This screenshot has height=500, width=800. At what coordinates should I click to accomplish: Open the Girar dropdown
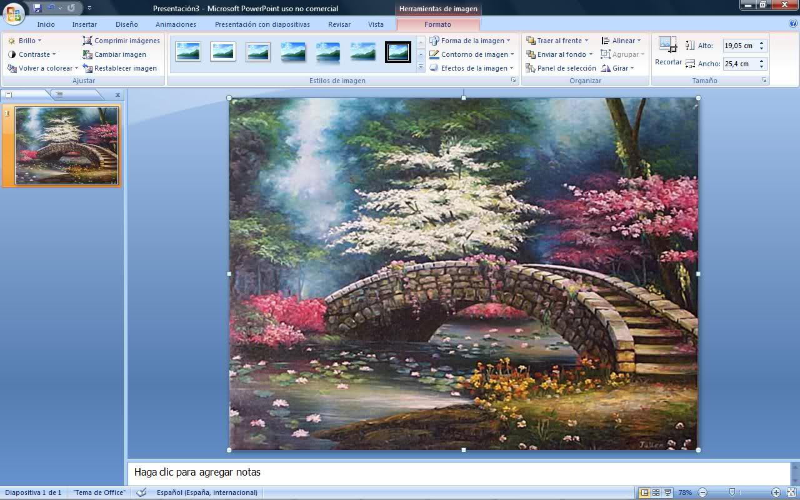click(617, 68)
